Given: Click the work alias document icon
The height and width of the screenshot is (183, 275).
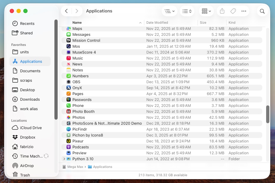Looking at the screenshot, I should point(15,109).
